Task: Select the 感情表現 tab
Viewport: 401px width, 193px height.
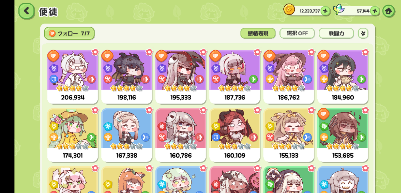Action: point(258,34)
